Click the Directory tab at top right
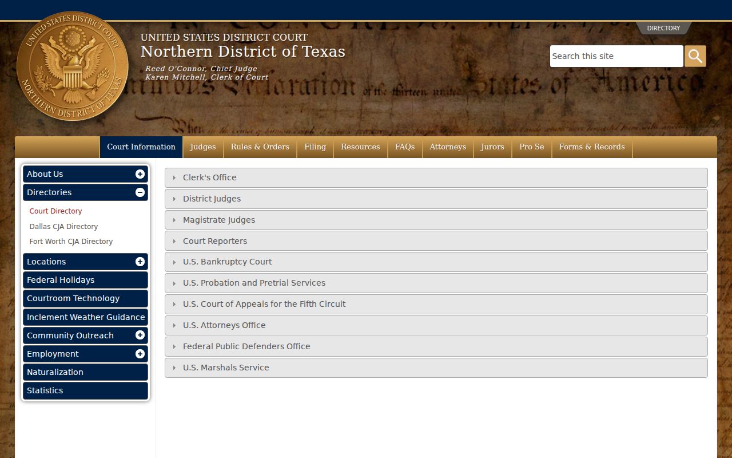Screen dimensions: 732x458 click(x=663, y=28)
